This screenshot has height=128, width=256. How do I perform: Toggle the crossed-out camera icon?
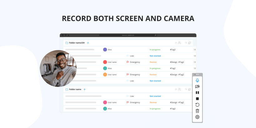pyautogui.click(x=197, y=86)
